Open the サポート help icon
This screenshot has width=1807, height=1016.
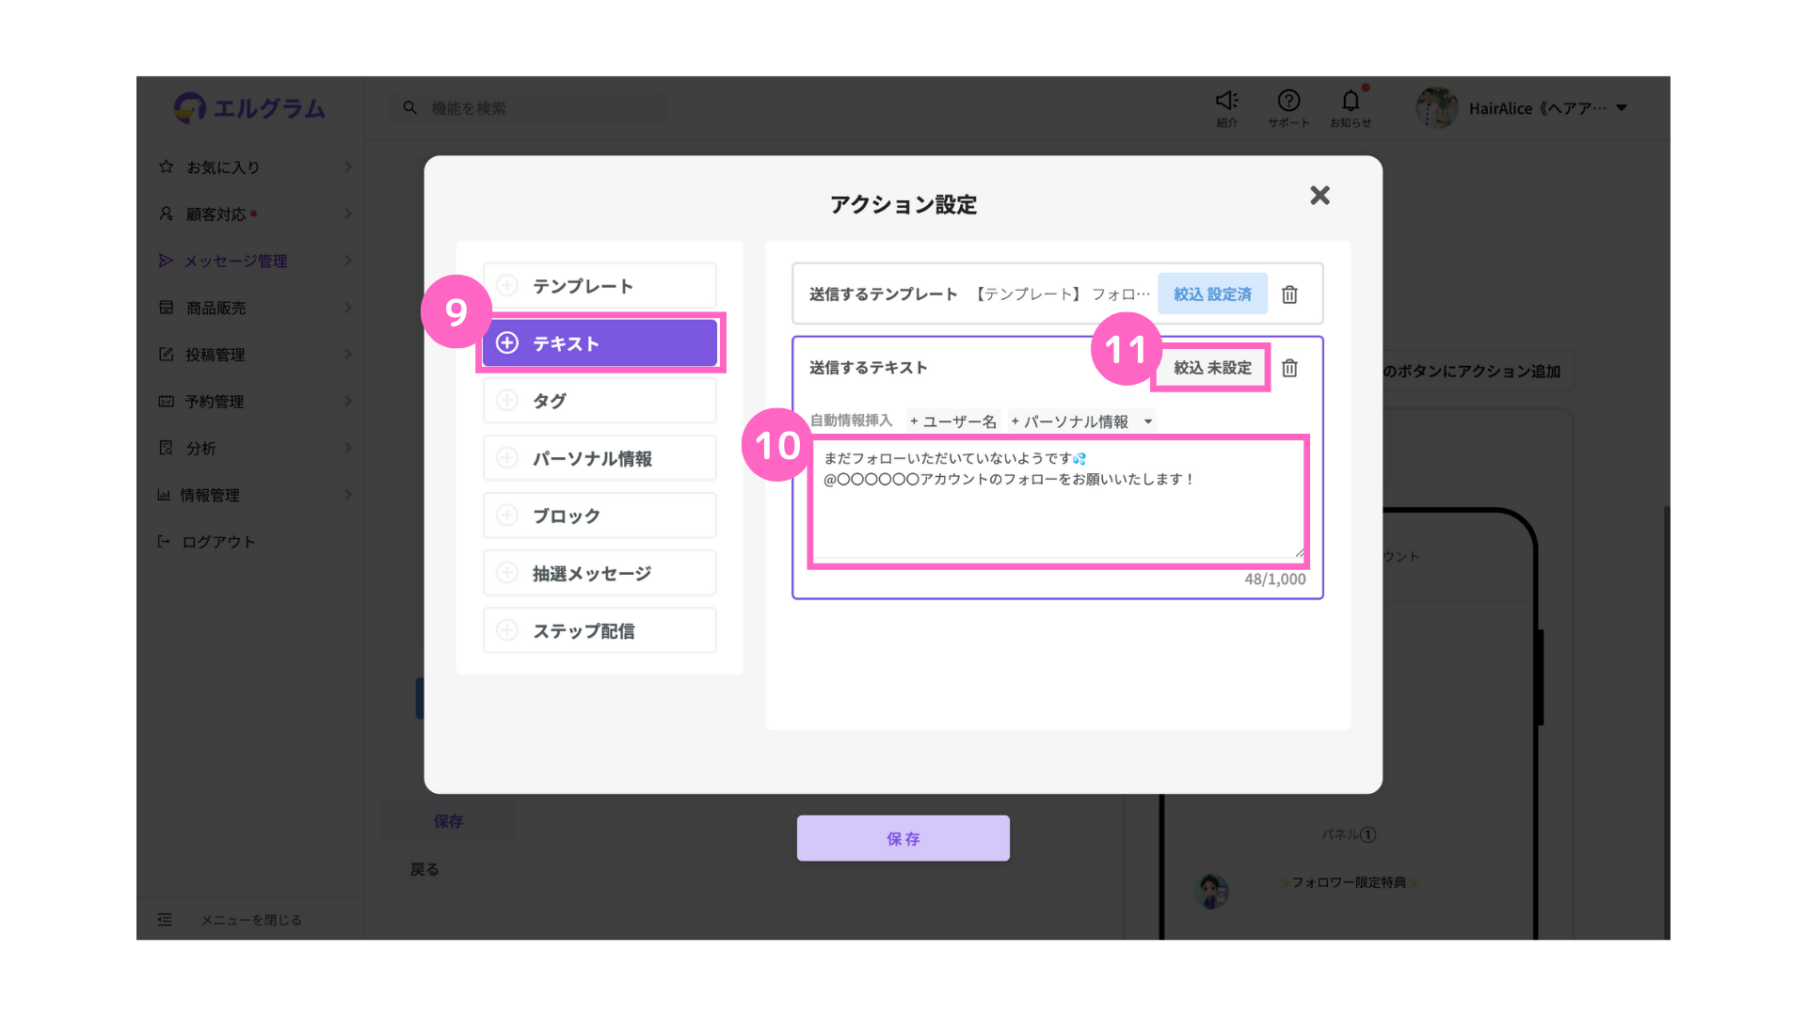pyautogui.click(x=1288, y=101)
